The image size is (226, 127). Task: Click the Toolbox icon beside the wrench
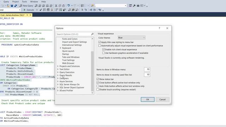coord(138,6)
